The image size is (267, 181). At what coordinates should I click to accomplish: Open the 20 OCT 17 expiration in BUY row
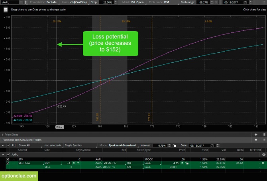pos(114,163)
